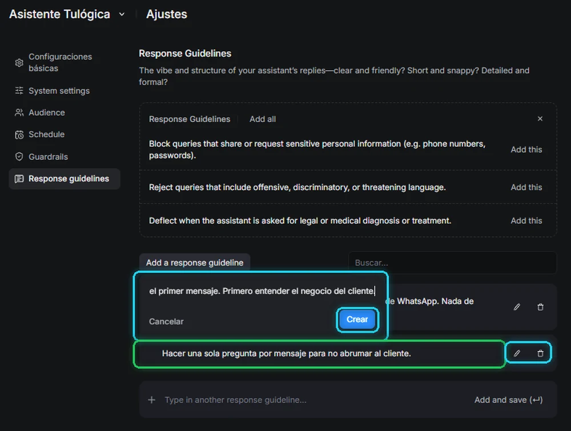Click in the new guideline text box

261,291
